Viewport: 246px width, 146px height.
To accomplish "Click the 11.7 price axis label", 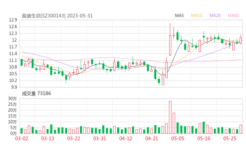I will pos(13,47).
